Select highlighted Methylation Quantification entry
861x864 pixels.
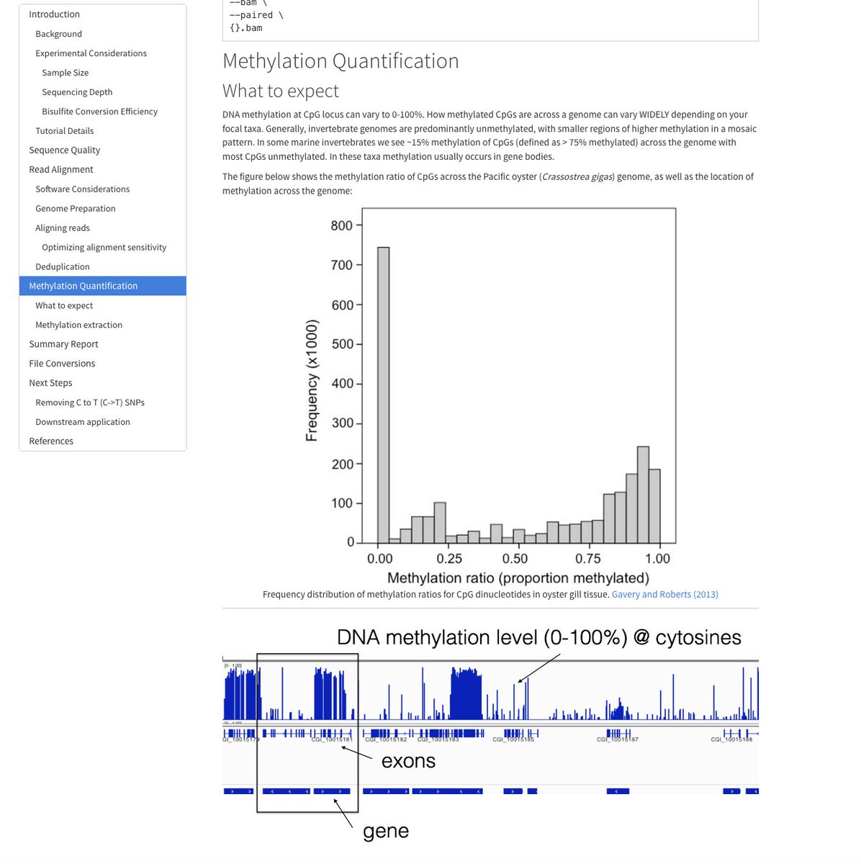pyautogui.click(x=102, y=286)
